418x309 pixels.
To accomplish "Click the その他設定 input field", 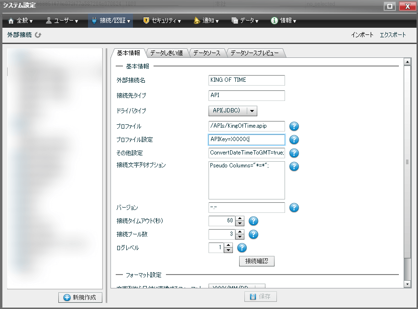I will coord(247,153).
